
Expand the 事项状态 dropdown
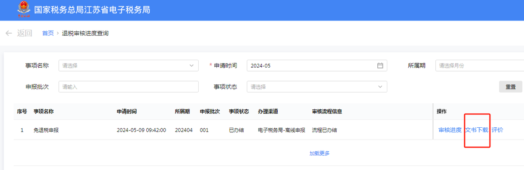point(317,87)
